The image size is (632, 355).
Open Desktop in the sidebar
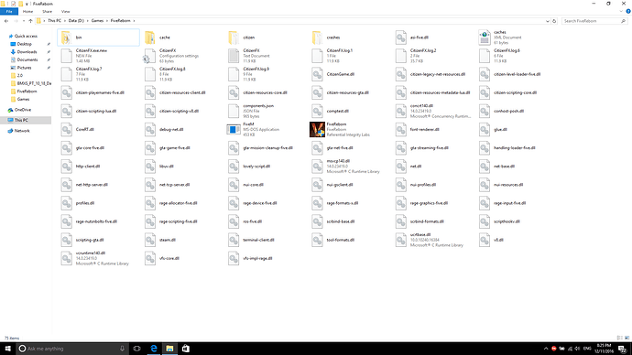[24, 44]
